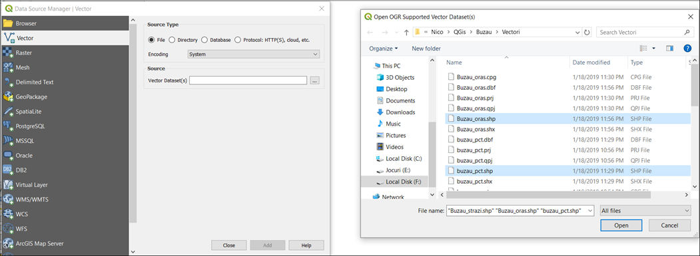700x256 pixels.
Task: Go back in file dialog
Action: point(370,32)
